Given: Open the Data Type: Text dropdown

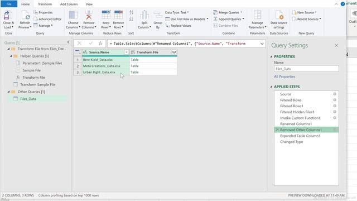Looking at the screenshot, I should 177,12.
